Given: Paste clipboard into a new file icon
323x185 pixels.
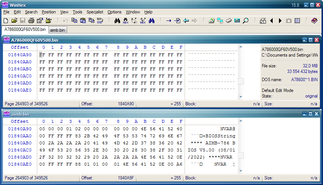Looking at the screenshot, I should (91, 20).
